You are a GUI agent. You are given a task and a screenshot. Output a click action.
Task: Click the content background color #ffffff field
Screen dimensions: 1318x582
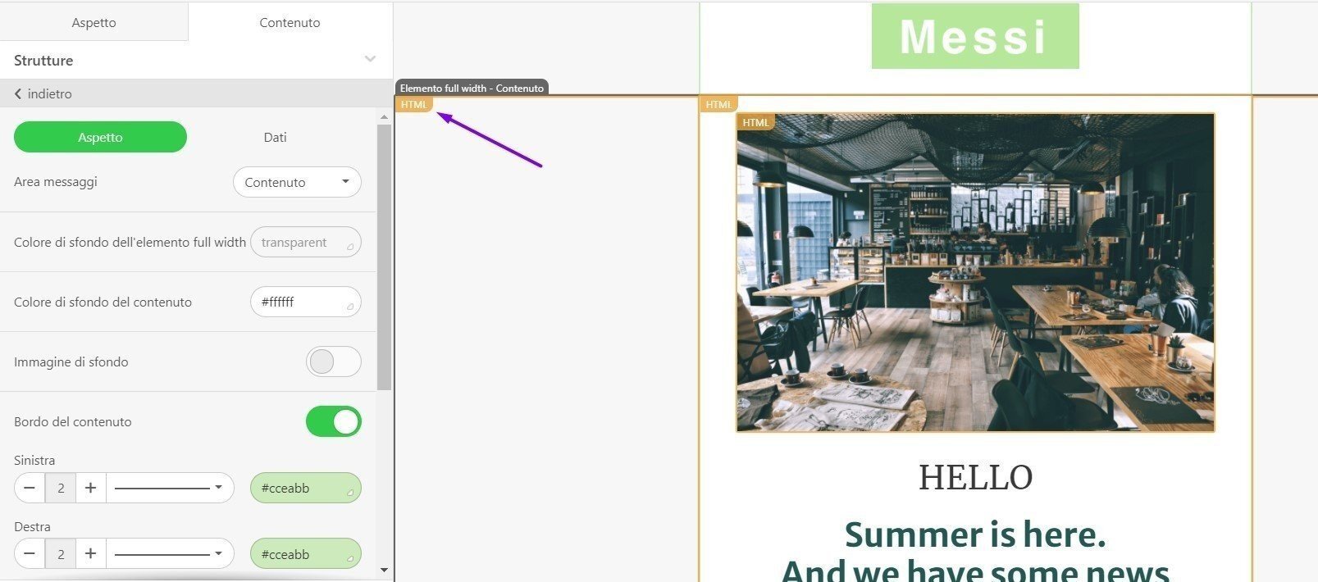[305, 302]
